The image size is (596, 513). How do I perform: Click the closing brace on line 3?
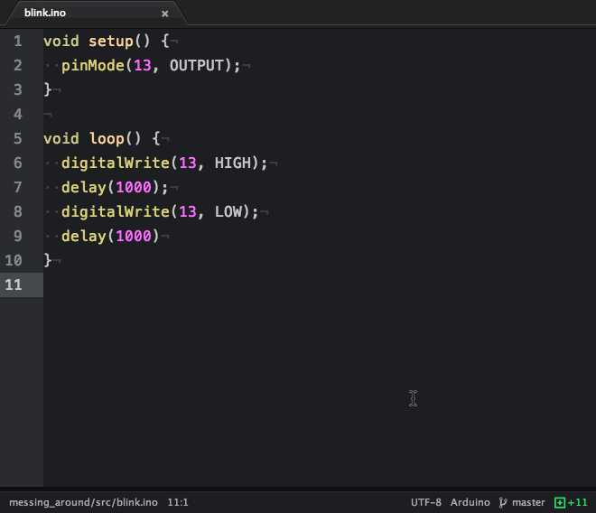(x=48, y=89)
